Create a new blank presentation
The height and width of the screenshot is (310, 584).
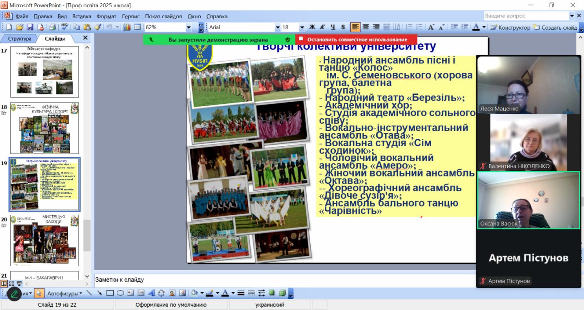(9, 27)
